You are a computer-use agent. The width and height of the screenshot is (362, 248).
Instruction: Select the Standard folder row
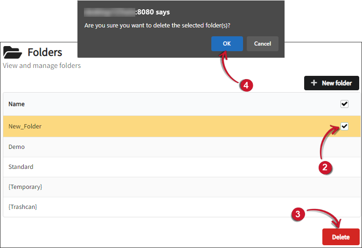point(182,167)
